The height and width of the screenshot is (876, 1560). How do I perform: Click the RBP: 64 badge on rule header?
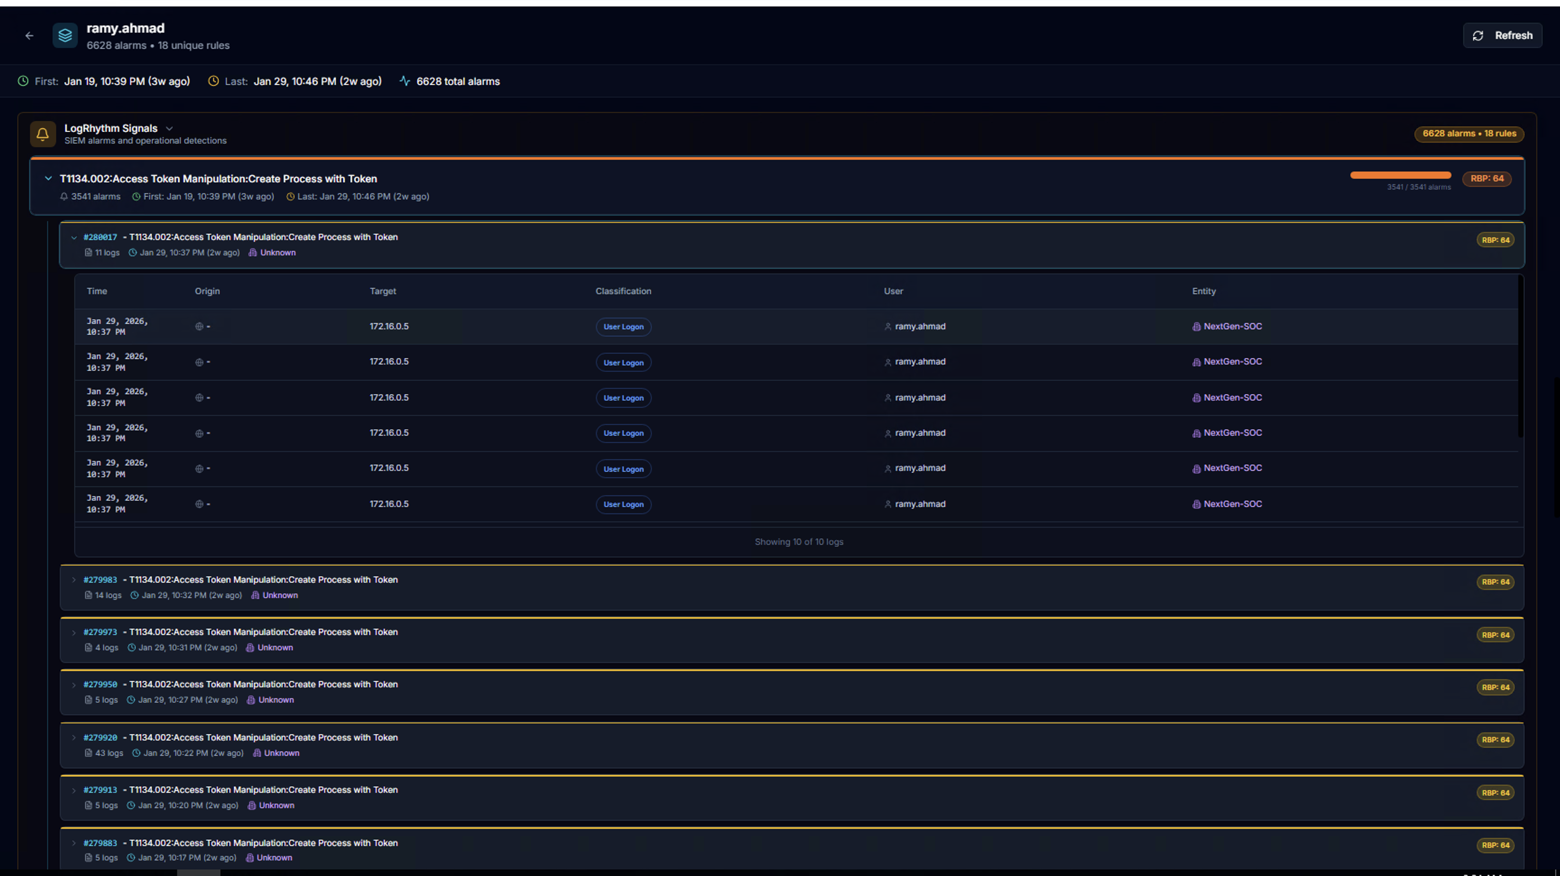[1487, 179]
